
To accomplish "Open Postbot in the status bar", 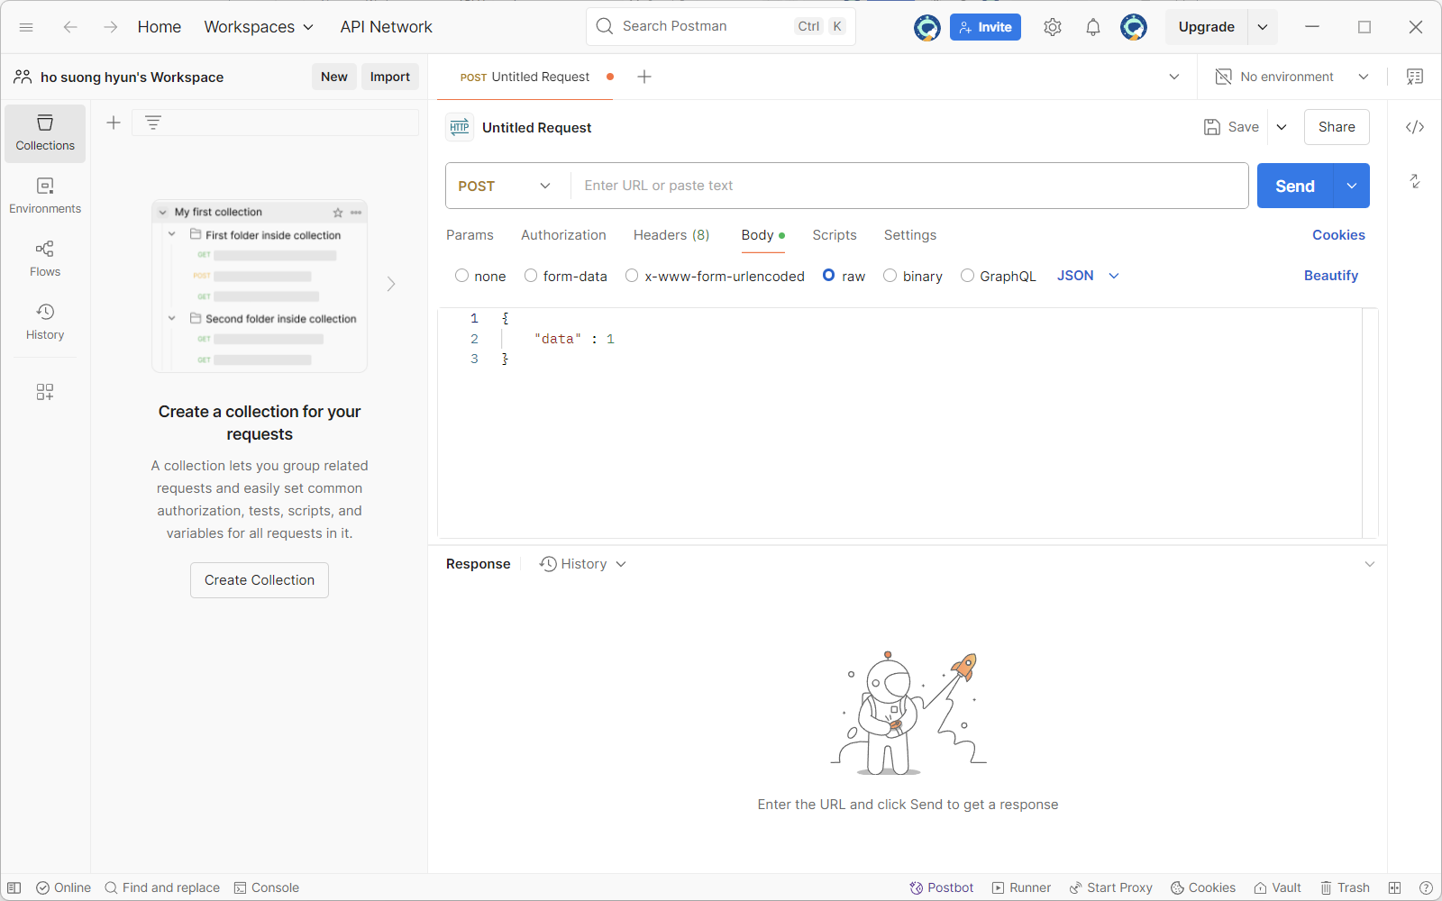I will pyautogui.click(x=942, y=887).
